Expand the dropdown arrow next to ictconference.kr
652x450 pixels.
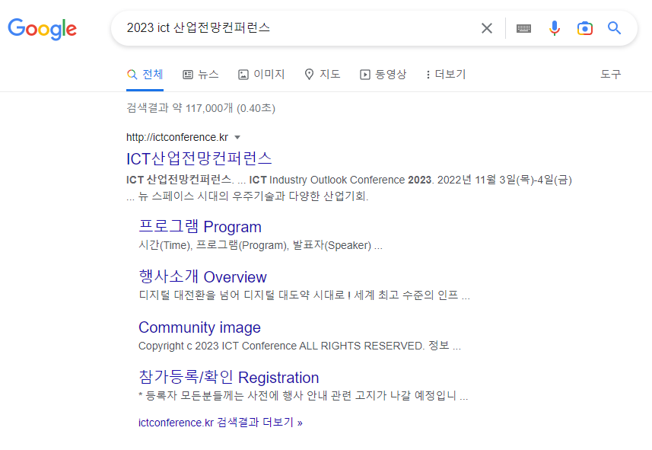click(x=237, y=137)
